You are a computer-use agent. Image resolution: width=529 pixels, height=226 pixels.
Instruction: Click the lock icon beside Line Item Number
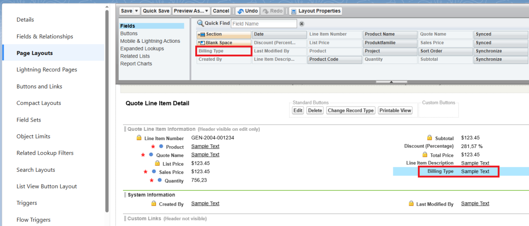(139, 138)
